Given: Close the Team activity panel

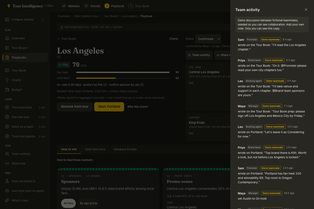Looking at the screenshot, I should tap(306, 10).
